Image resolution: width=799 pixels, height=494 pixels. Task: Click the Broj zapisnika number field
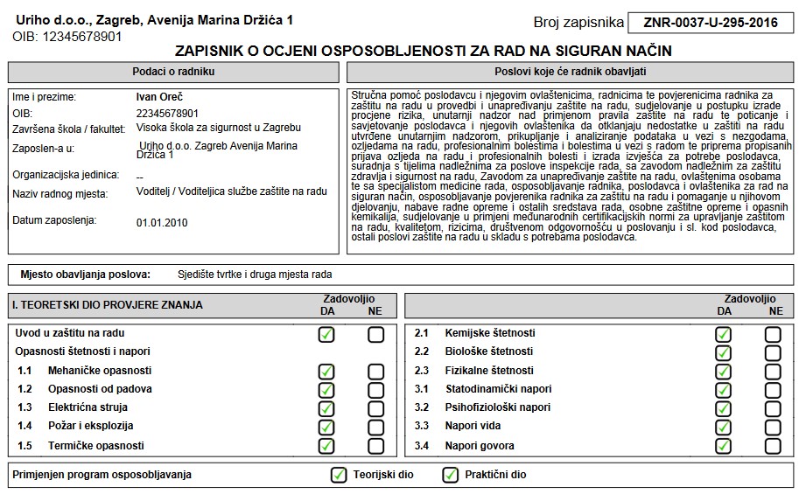coord(708,23)
